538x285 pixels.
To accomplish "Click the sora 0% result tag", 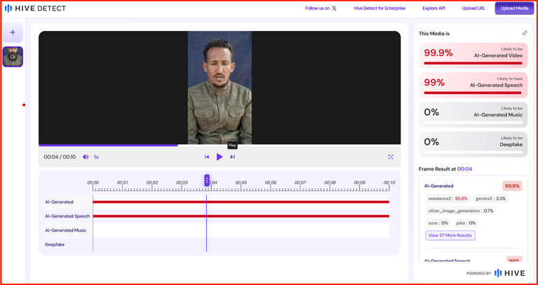I will coord(438,223).
